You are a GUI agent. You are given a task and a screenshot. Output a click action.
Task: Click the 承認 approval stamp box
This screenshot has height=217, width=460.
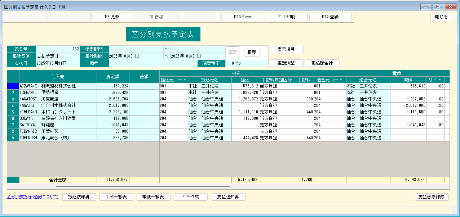[233, 53]
